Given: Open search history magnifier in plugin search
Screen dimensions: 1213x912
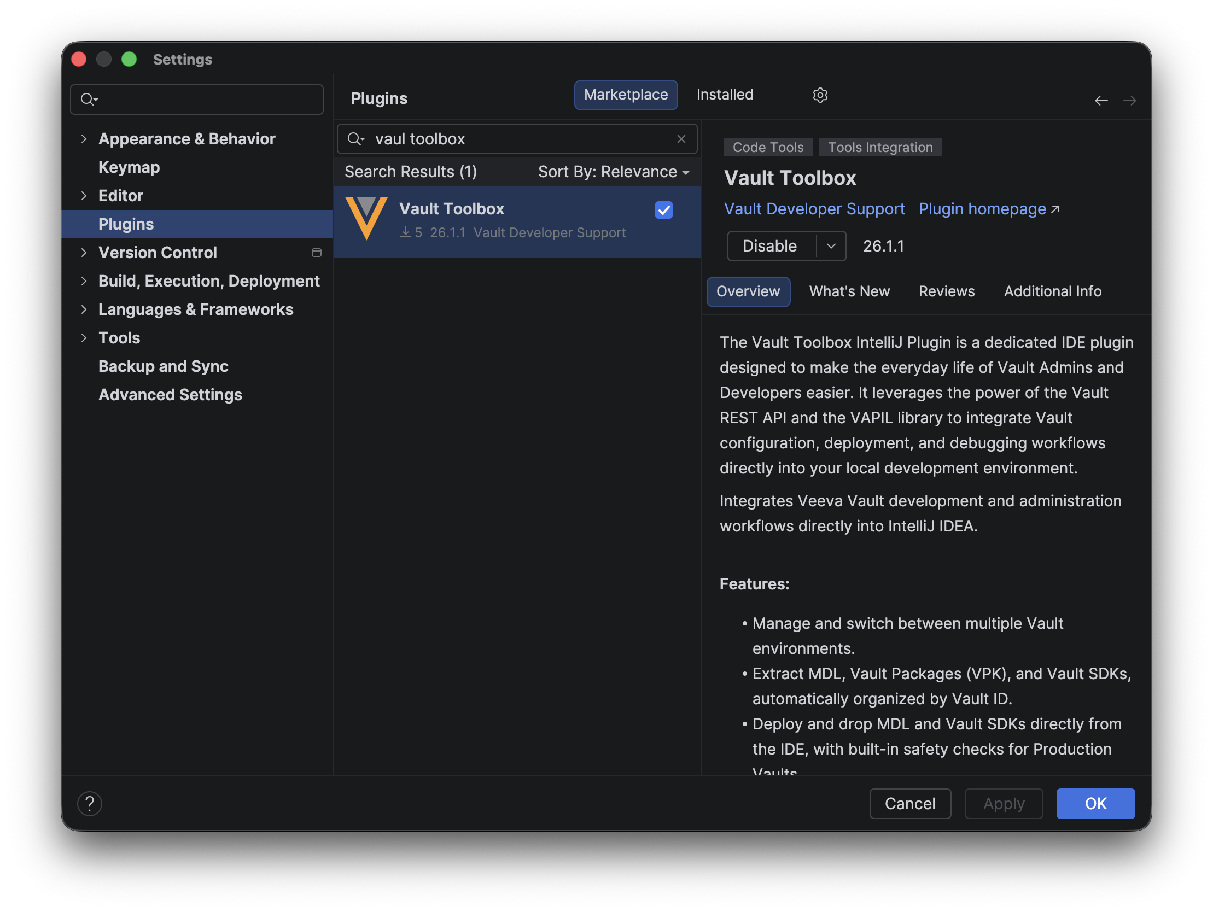Looking at the screenshot, I should pyautogui.click(x=356, y=139).
